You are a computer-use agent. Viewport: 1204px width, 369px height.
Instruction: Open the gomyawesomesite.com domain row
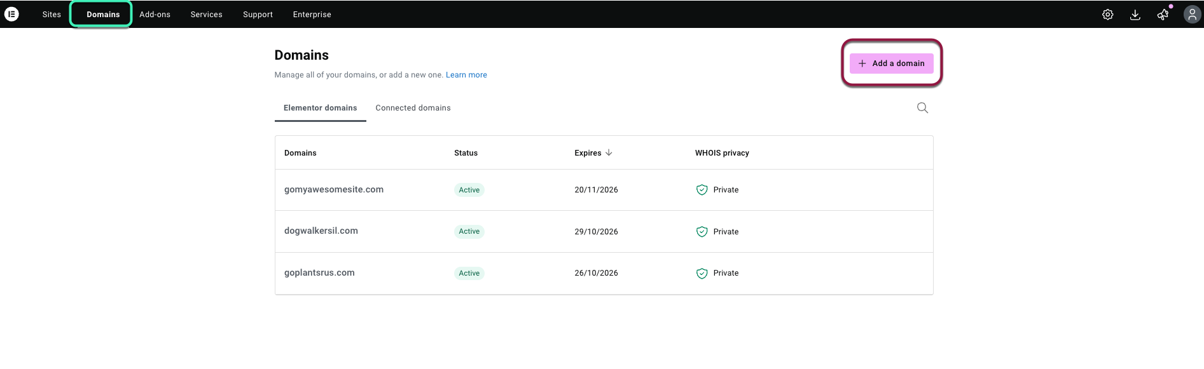click(x=333, y=189)
